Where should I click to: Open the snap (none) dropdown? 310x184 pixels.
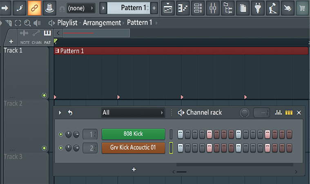coord(80,8)
